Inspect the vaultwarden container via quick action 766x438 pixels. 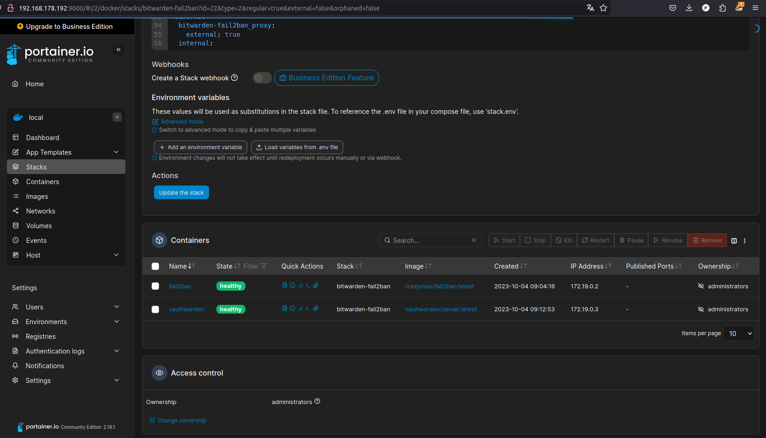point(292,309)
